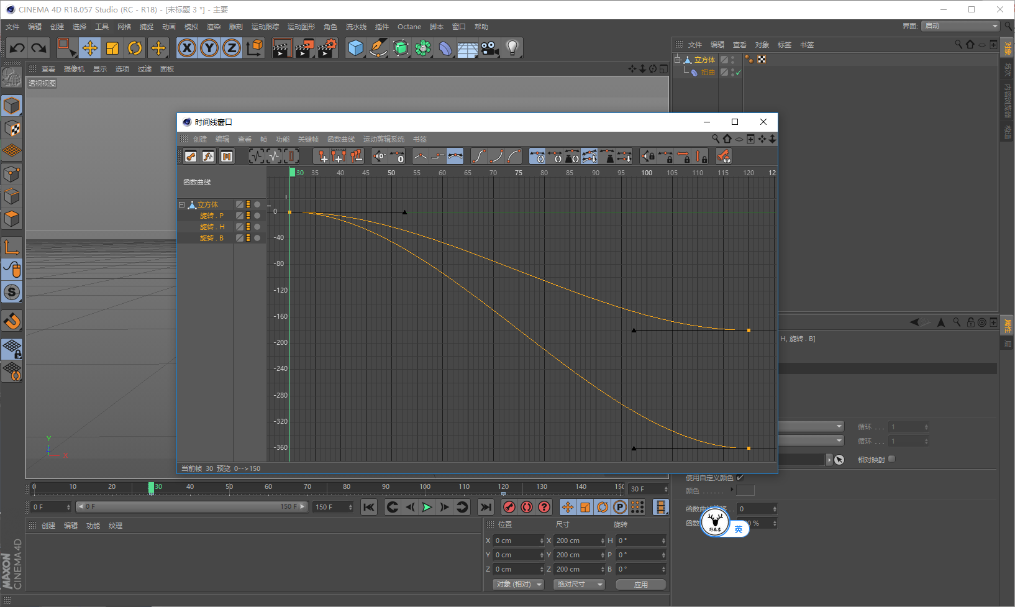This screenshot has height=607, width=1015.
Task: Open the spline Pen tool
Action: pos(378,48)
